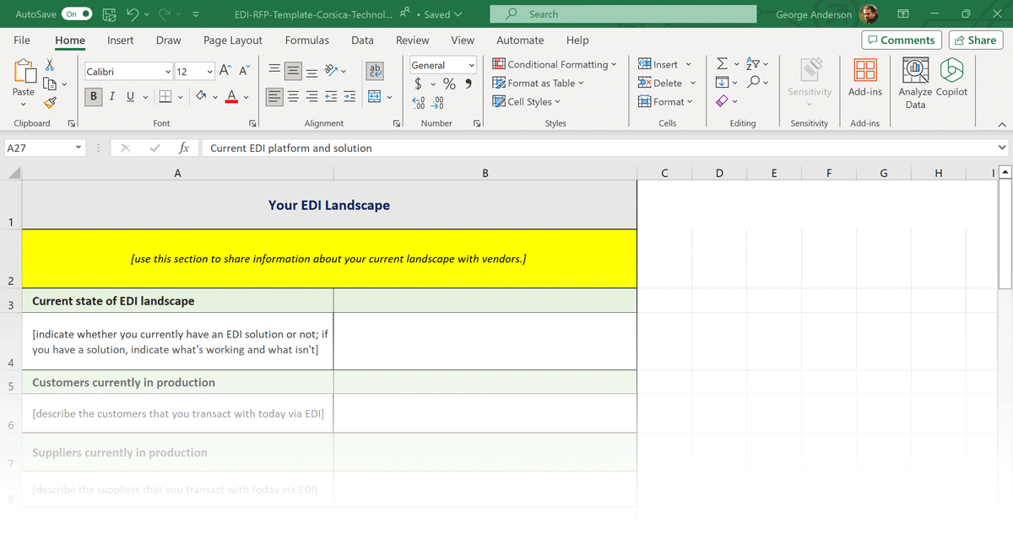Click the Percent Style icon
This screenshot has width=1013, height=544.
[x=449, y=83]
